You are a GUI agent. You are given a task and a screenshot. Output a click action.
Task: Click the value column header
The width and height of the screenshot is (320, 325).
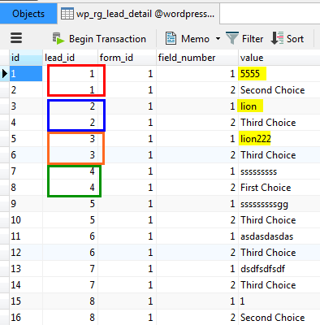[279, 58]
